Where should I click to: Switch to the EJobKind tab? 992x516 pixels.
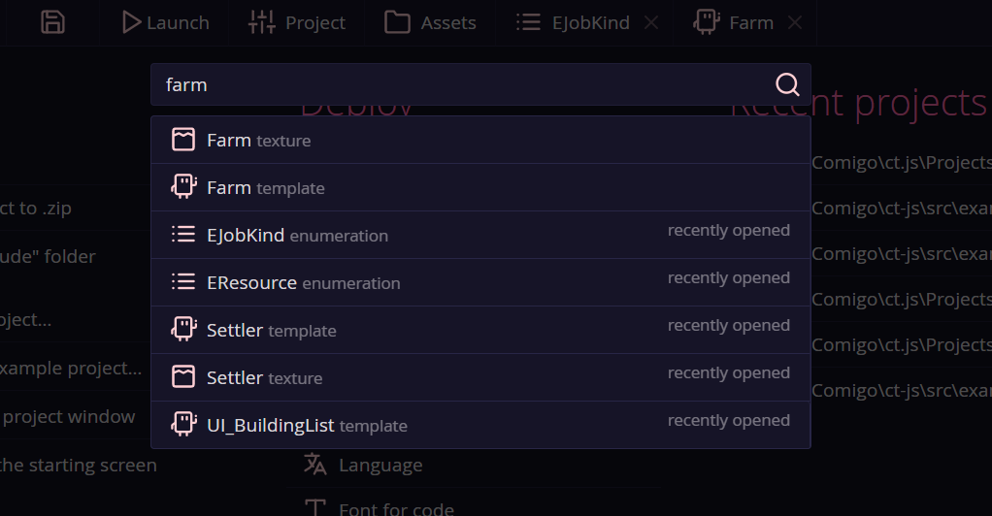pyautogui.click(x=573, y=22)
